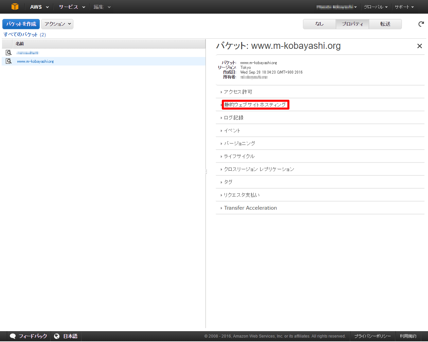This screenshot has width=428, height=342.
Task: Open the サービス menu
Action: click(72, 7)
